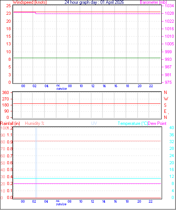Click "sunrise" label under the windspeed graph
The width and height of the screenshot is (176, 211).
61,89
